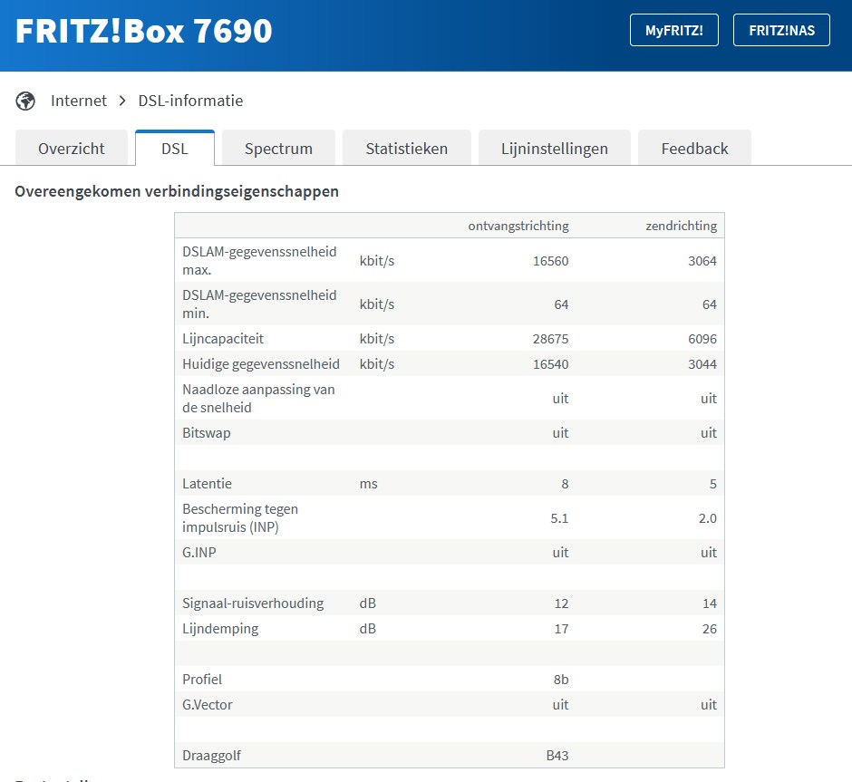This screenshot has height=782, width=852.
Task: Select the Lijncapaciteit row label
Action: 223,339
